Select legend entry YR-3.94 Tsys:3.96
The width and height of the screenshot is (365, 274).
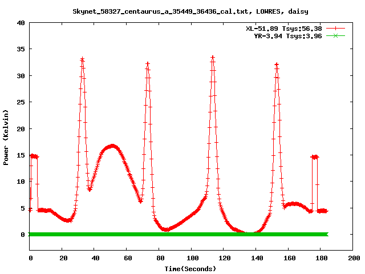pos(288,36)
